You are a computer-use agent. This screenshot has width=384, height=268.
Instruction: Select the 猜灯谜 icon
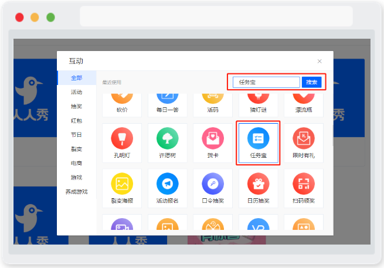pyautogui.click(x=258, y=99)
